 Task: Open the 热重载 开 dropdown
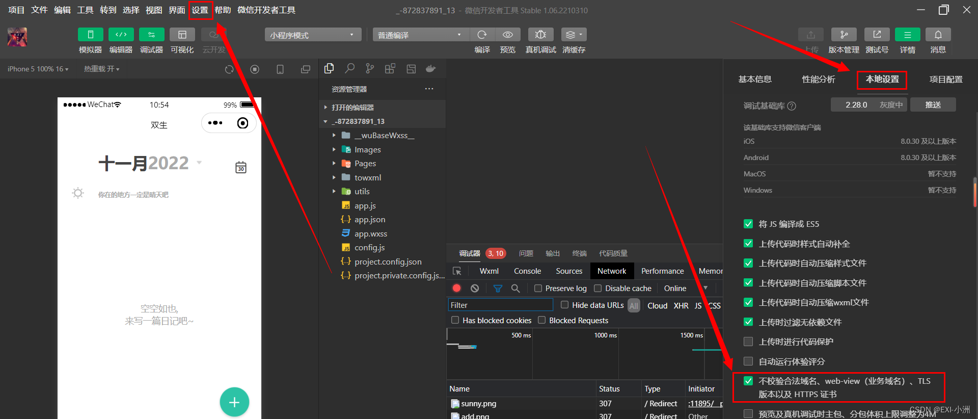[x=102, y=69]
